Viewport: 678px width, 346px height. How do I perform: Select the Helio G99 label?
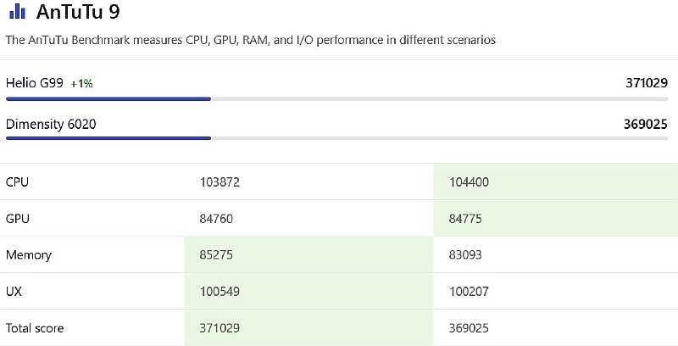point(35,83)
